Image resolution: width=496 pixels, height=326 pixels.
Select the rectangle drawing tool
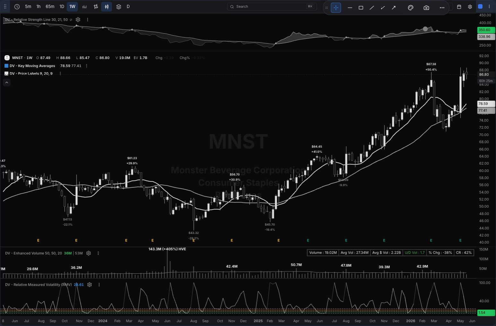coord(361,7)
